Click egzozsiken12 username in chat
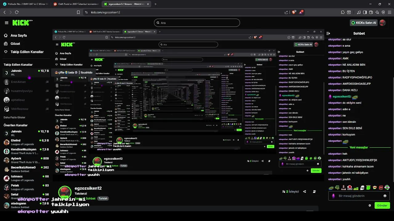394x221 pixels. (342, 96)
